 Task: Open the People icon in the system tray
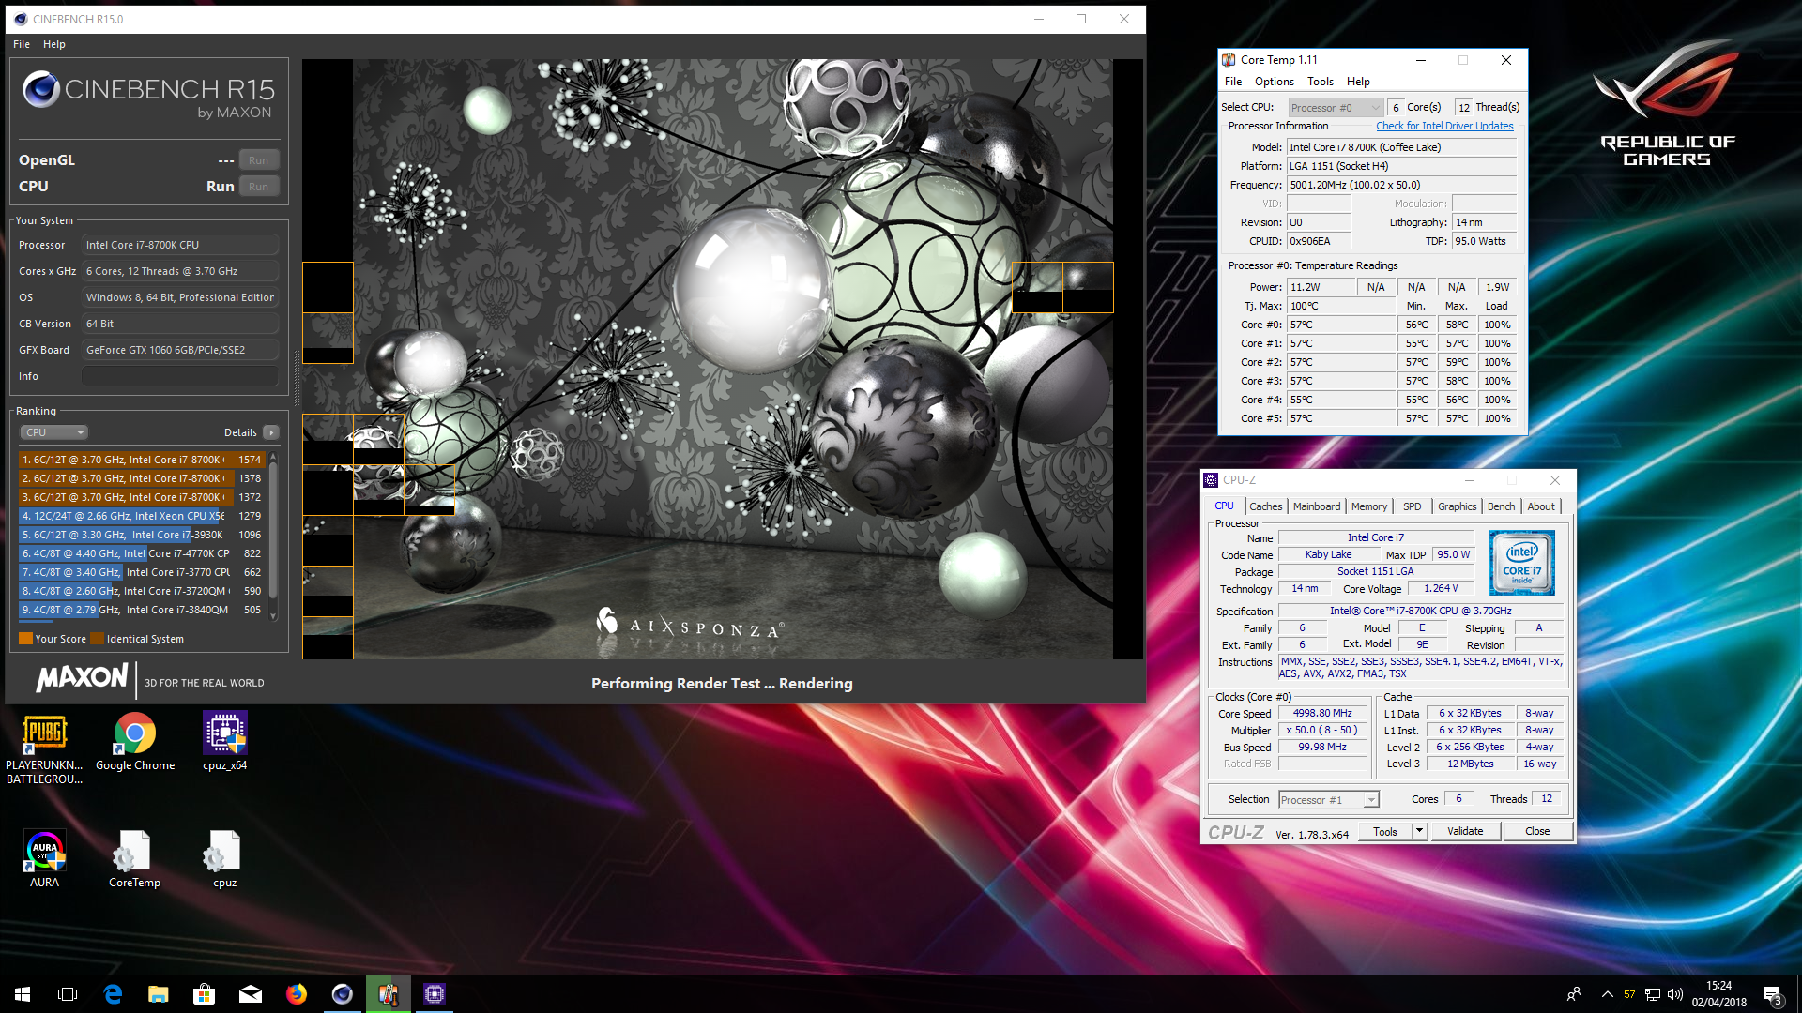(1574, 994)
